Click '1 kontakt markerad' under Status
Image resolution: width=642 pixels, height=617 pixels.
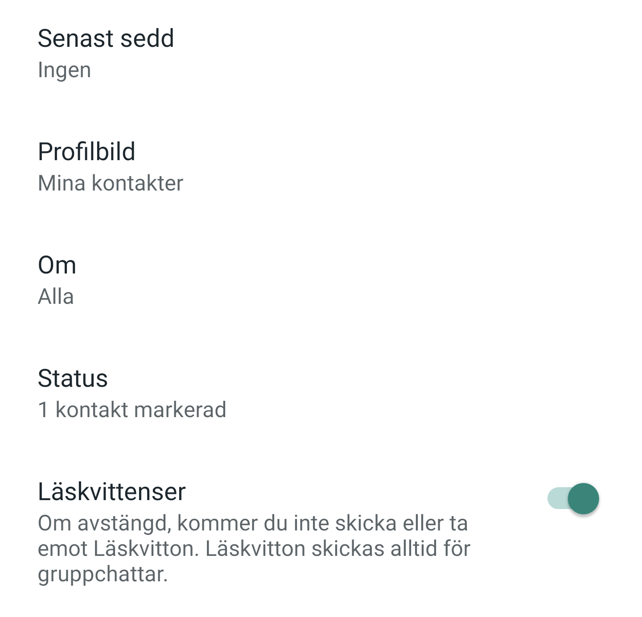(132, 410)
